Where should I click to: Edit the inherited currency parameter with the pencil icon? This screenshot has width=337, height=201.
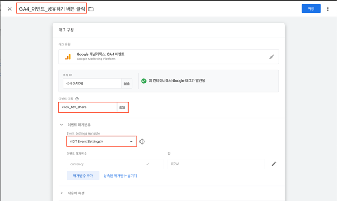(x=274, y=164)
